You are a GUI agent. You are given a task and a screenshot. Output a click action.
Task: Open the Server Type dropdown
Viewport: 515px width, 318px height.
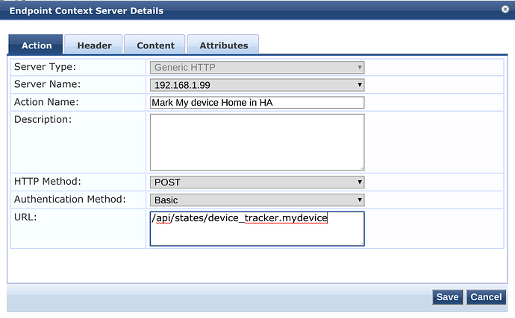point(257,67)
